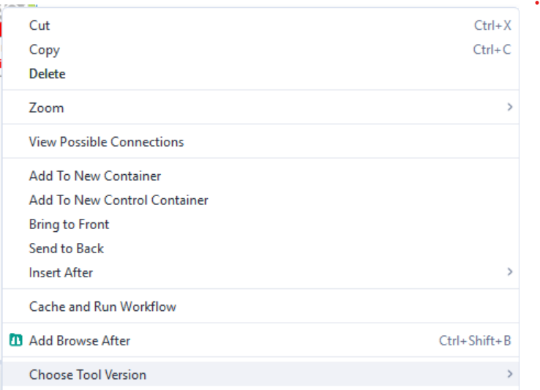Image resolution: width=540 pixels, height=390 pixels.
Task: Choose Copy in the context menu
Action: tap(44, 50)
